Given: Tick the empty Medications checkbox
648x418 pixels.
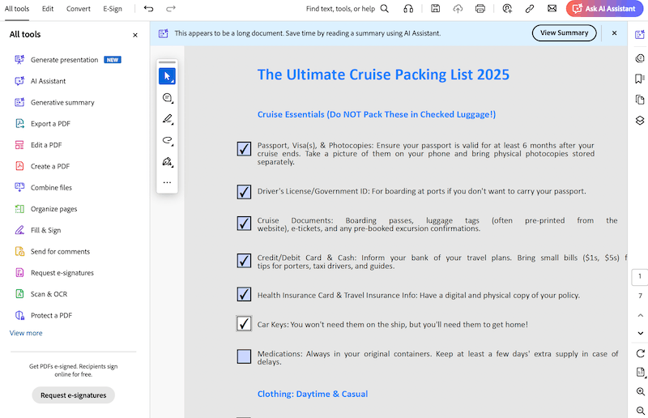Looking at the screenshot, I should point(244,356).
